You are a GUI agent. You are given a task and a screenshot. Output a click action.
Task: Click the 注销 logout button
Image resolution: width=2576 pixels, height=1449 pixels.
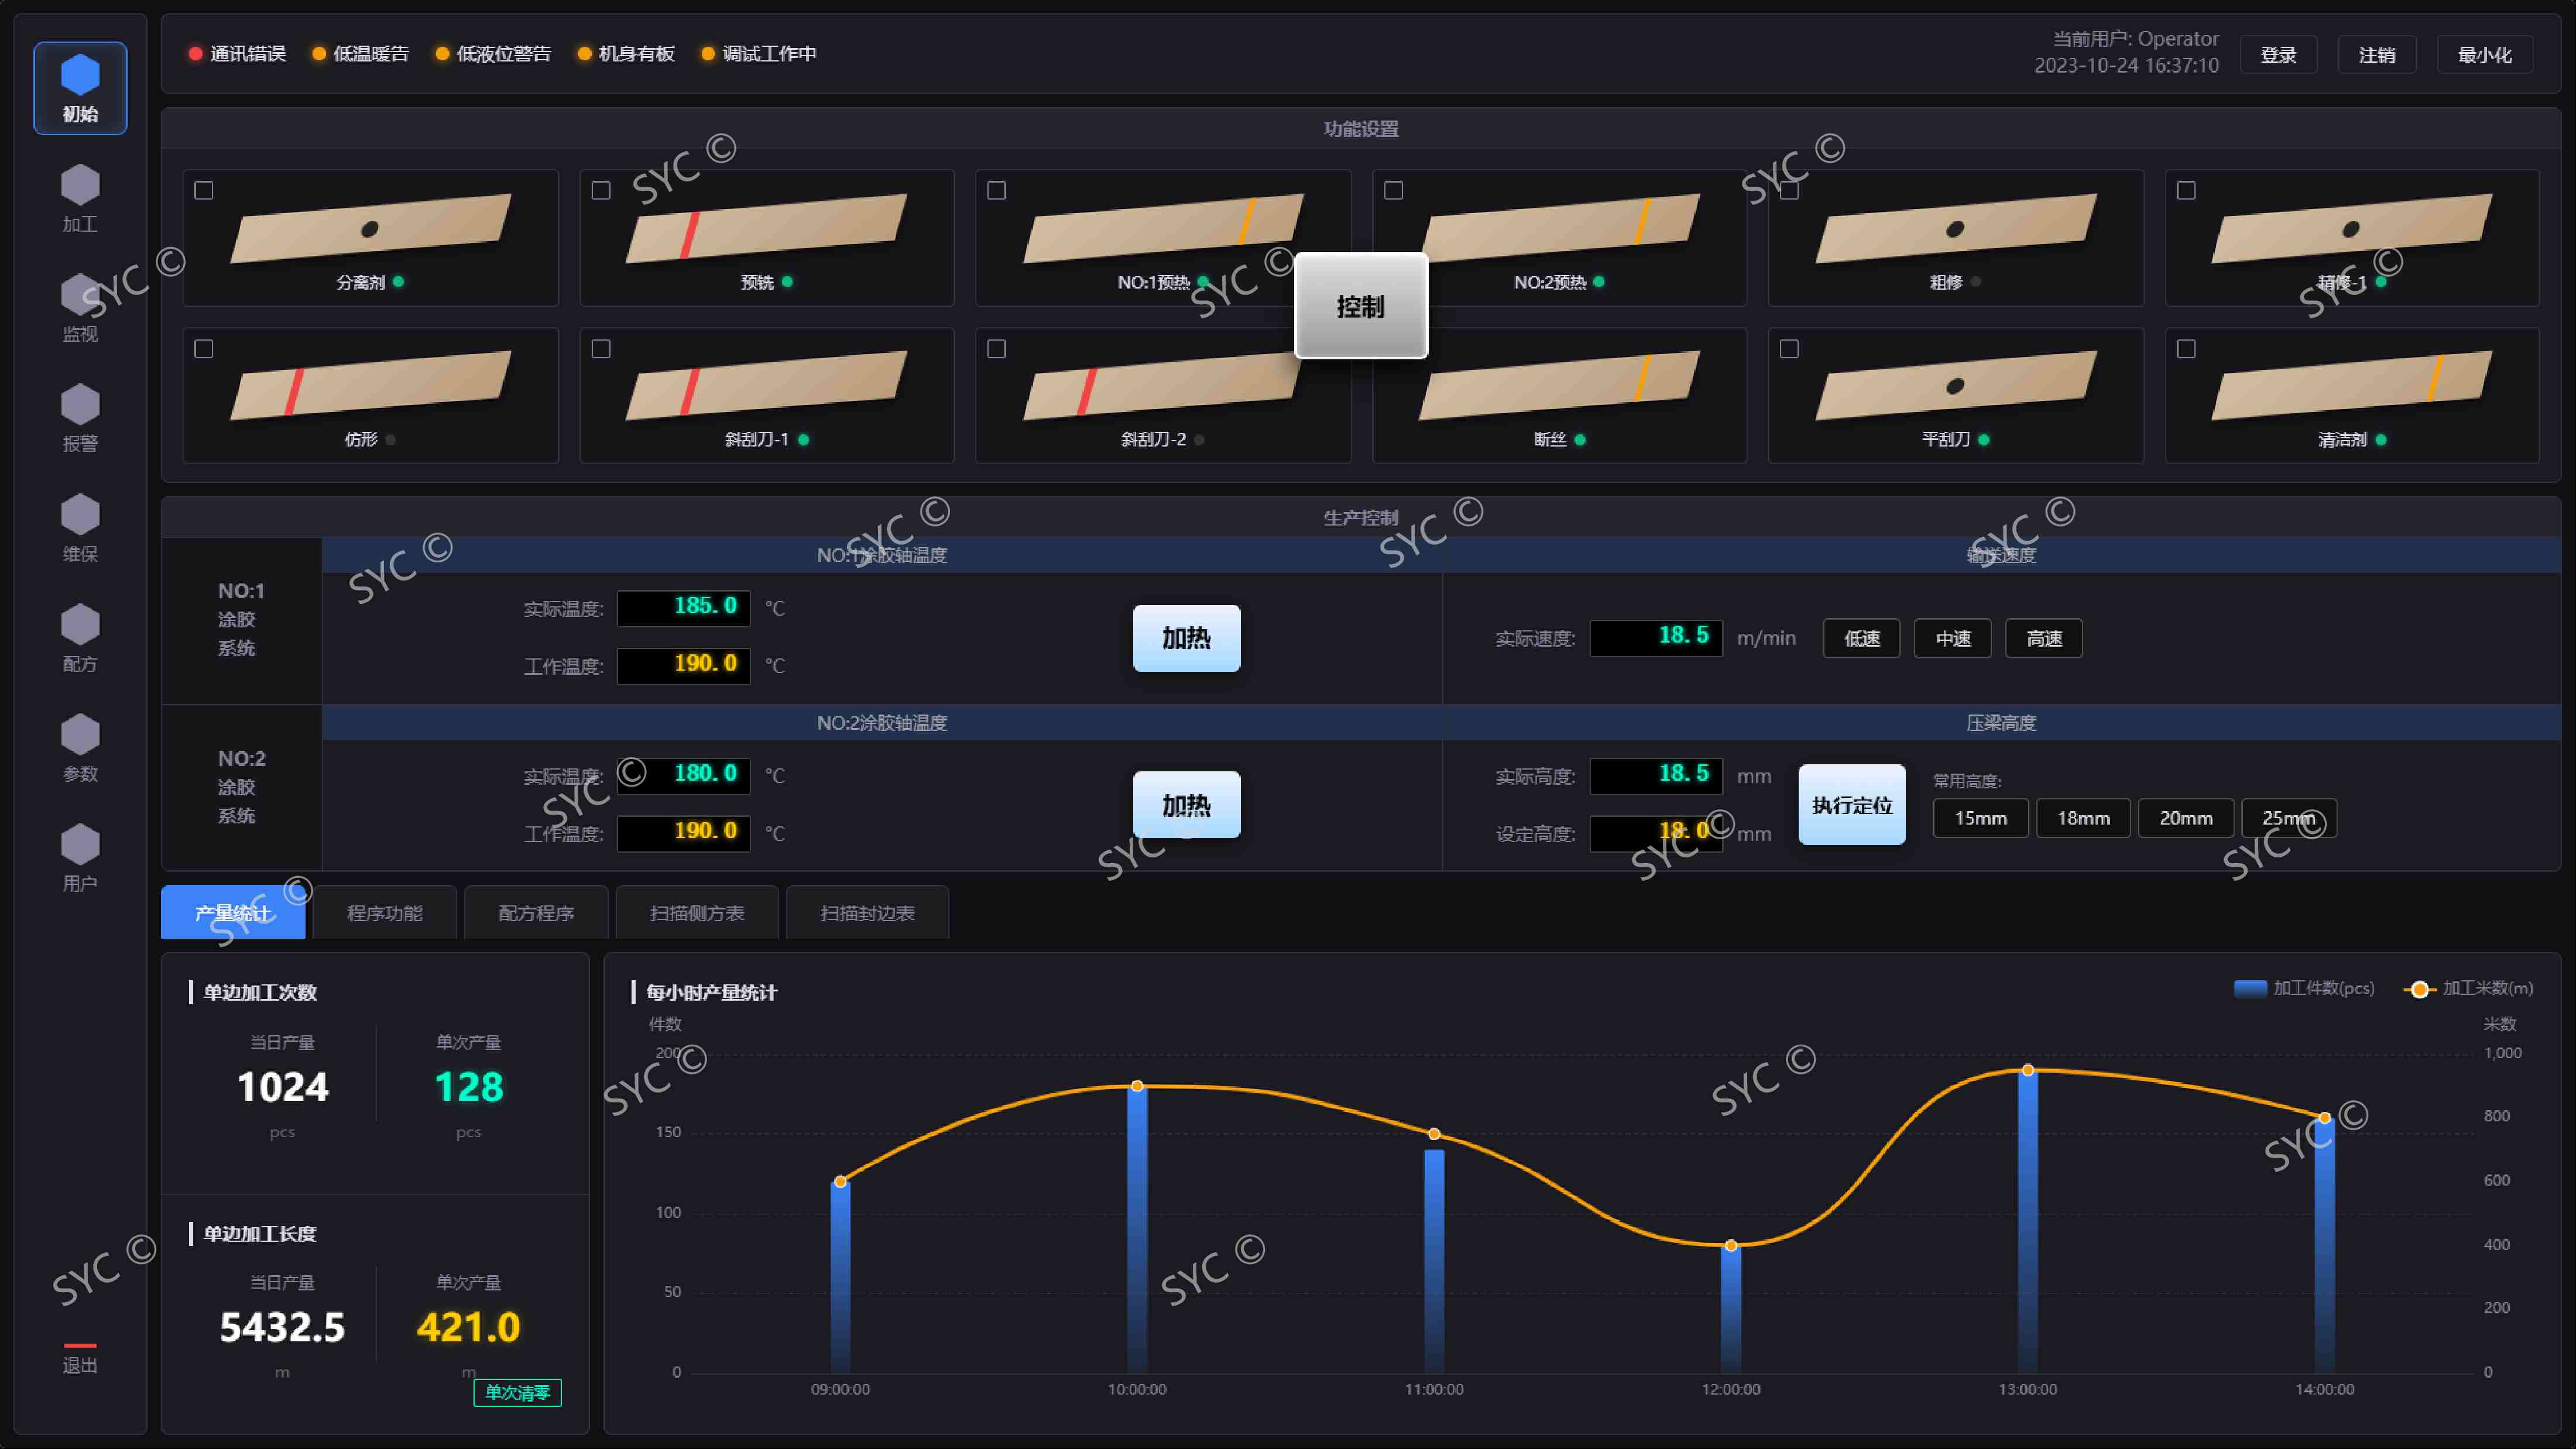[x=2377, y=55]
